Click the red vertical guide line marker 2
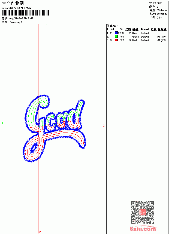The height and width of the screenshot is (234, 169). pyautogui.click(x=40, y=232)
